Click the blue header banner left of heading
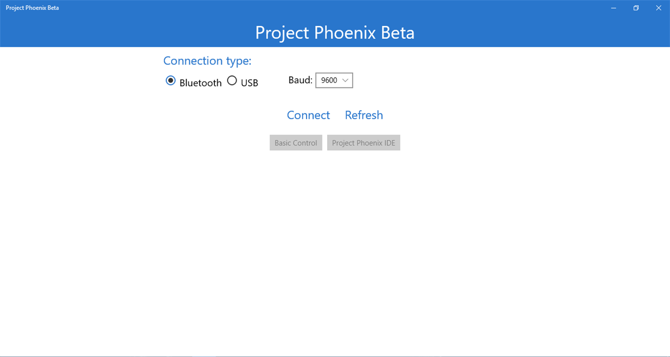The height and width of the screenshot is (357, 670). (126, 32)
